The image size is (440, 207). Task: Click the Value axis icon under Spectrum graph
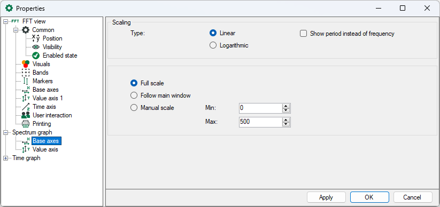coord(26,149)
